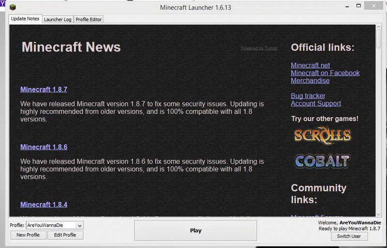Screen dimensions: 387x248
Task: Follow the Minecraft.net official link
Action: pyautogui.click(x=310, y=65)
